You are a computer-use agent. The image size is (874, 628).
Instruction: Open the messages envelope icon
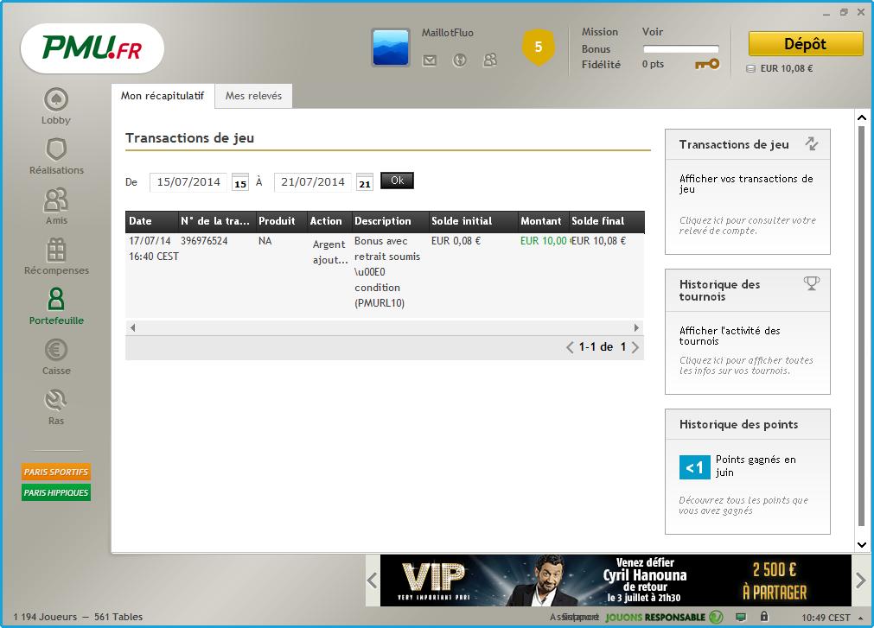tap(429, 60)
